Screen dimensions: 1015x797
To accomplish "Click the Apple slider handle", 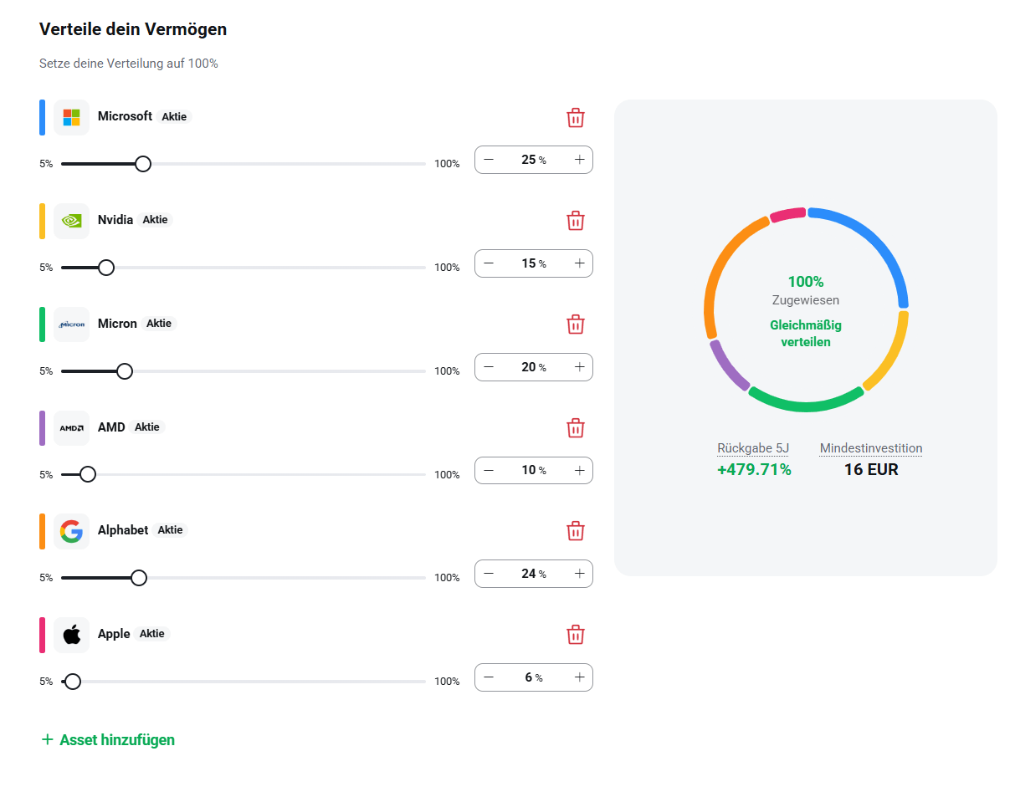I will (73, 682).
